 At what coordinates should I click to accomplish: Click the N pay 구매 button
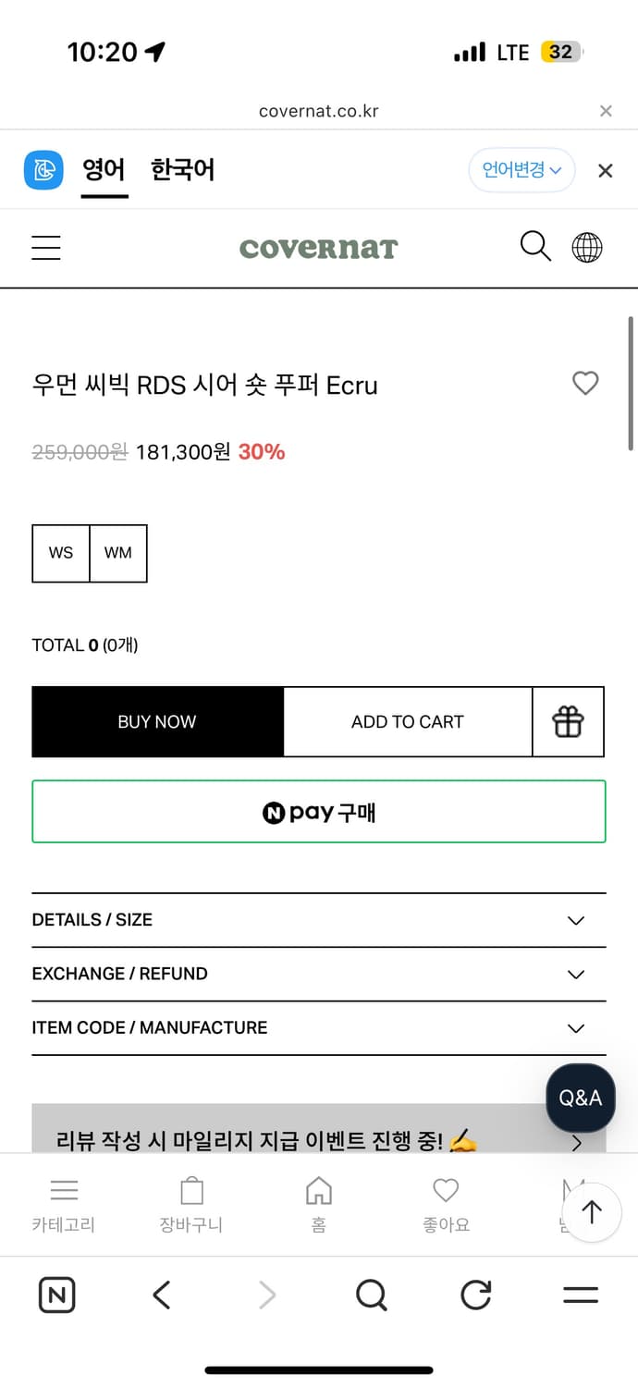coord(318,811)
